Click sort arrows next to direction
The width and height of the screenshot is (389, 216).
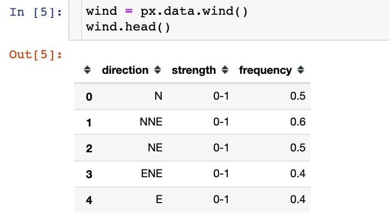(157, 70)
